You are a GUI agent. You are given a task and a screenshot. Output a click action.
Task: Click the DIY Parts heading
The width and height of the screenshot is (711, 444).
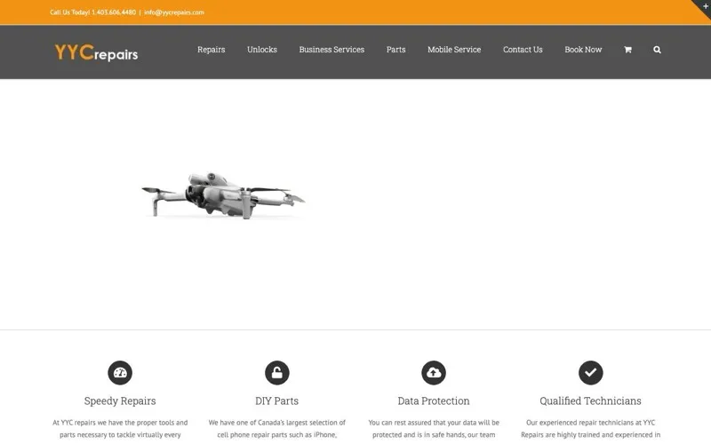pyautogui.click(x=277, y=401)
